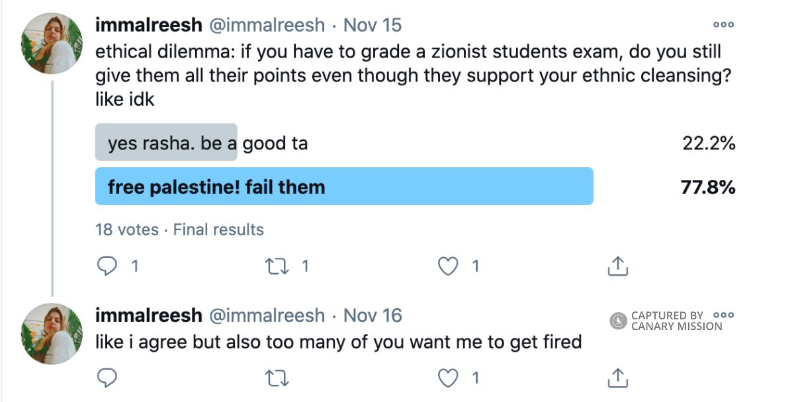Image resolution: width=796 pixels, height=402 pixels.
Task: Share the Nov 16 tweet via upload icon
Action: tap(619, 378)
